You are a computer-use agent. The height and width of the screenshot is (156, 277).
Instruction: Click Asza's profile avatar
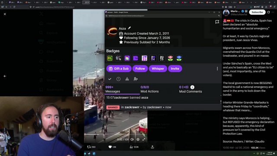(x=112, y=32)
